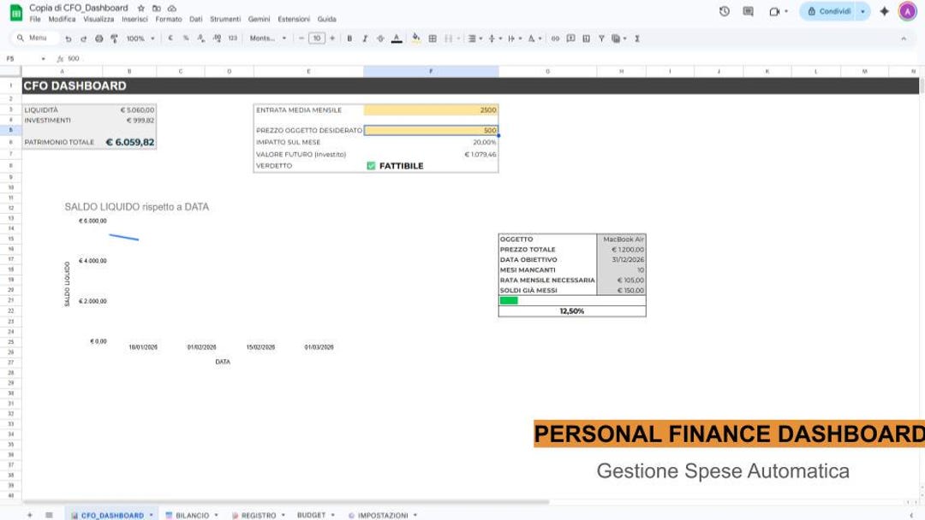Viewport: 925px width, 520px height.
Task: Open the Dati menu
Action: [196, 20]
